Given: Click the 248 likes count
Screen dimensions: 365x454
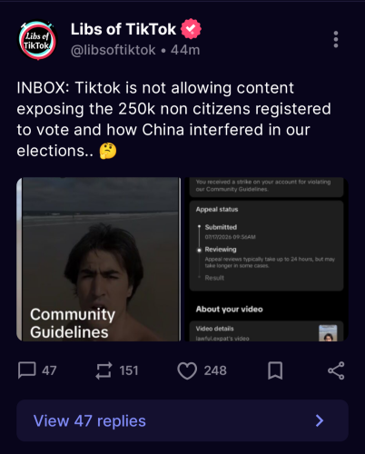Looking at the screenshot, I should click(215, 370).
